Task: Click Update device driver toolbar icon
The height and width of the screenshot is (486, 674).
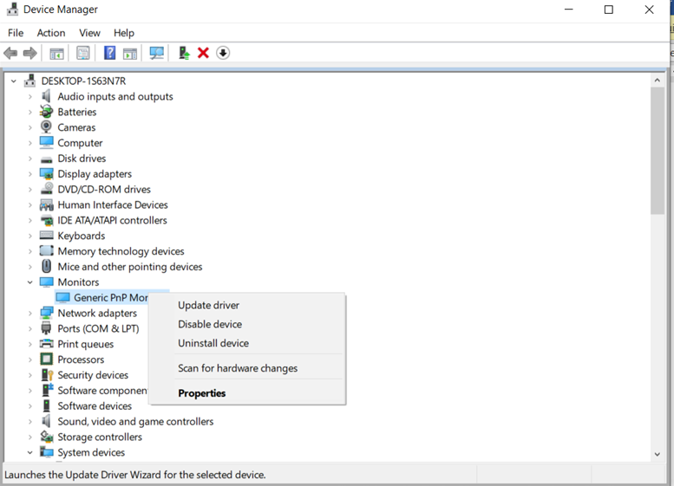Action: click(x=184, y=53)
